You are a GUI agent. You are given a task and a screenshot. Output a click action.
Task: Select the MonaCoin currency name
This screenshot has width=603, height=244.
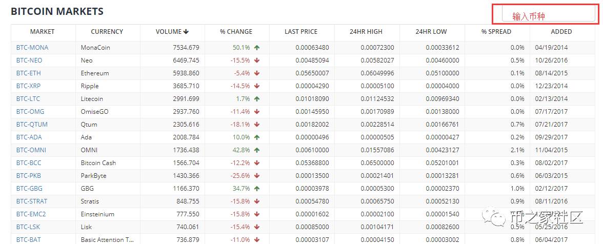[95, 48]
